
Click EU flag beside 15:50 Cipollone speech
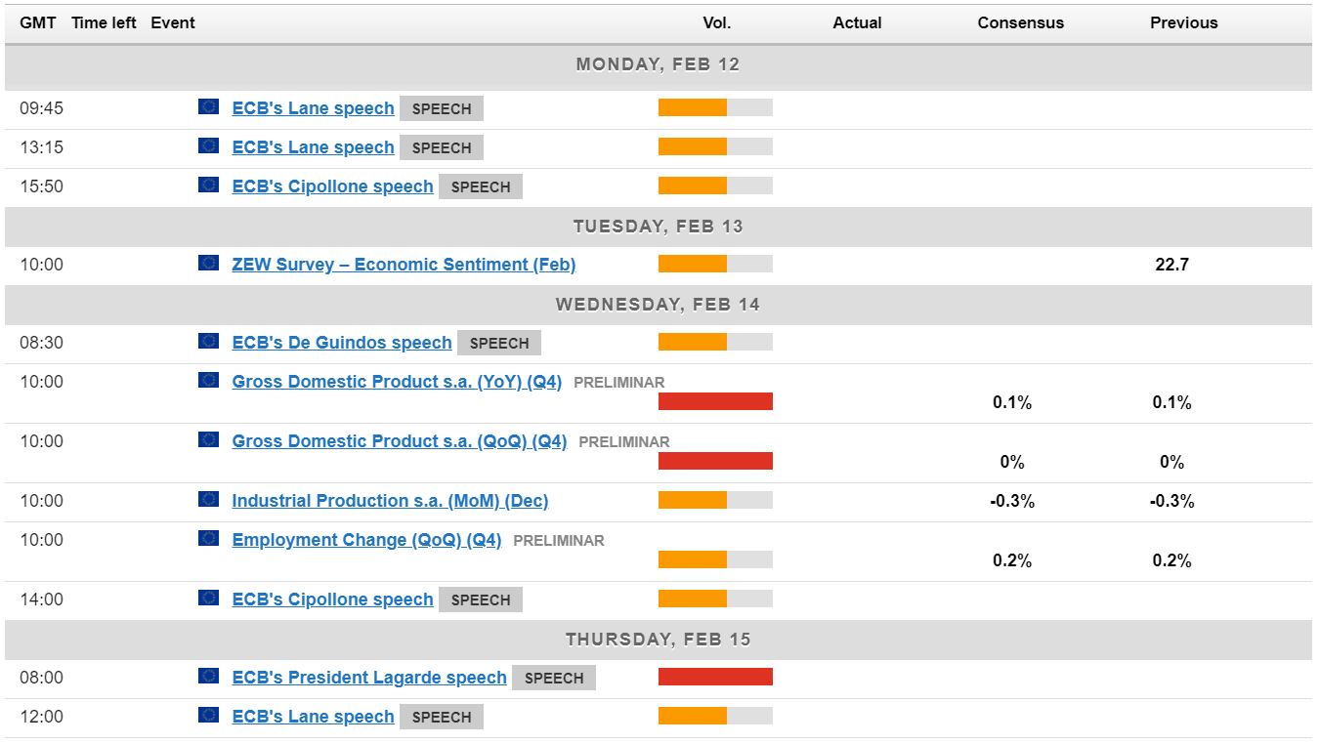(208, 185)
